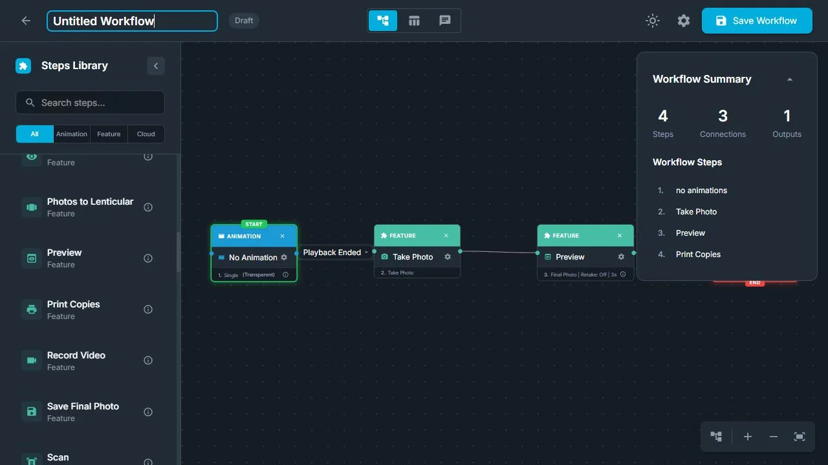The height and width of the screenshot is (465, 828).
Task: Show info for Photos to Lenticular
Action: coord(148,207)
